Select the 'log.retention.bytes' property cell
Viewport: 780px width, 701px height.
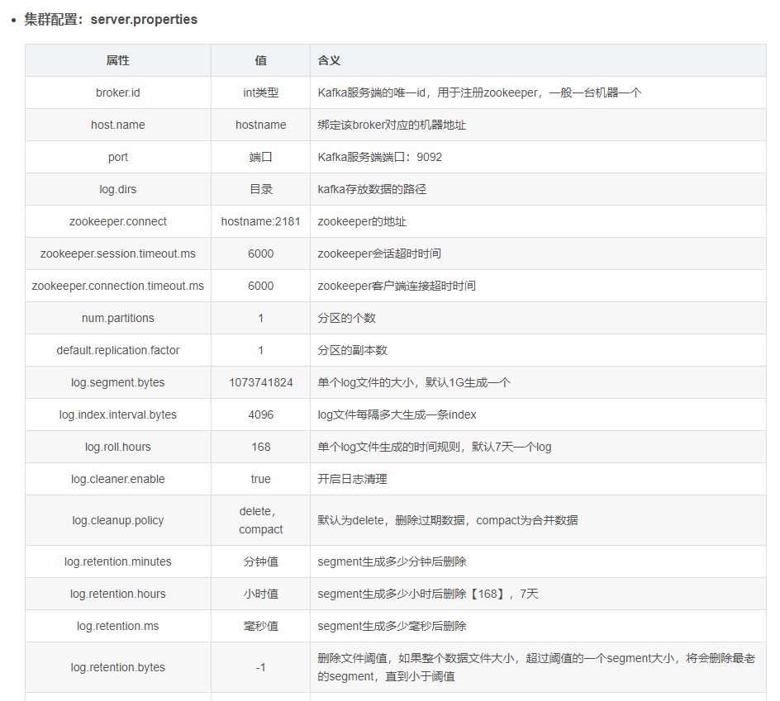(118, 668)
